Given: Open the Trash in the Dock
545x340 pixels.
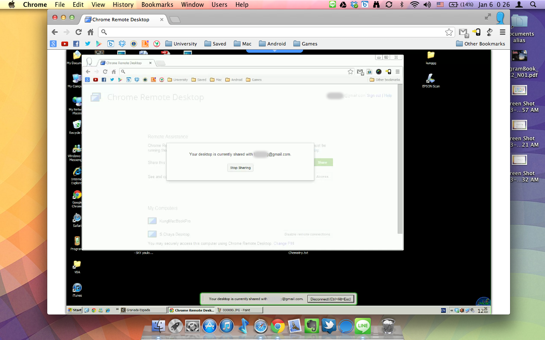Looking at the screenshot, I should (x=388, y=326).
